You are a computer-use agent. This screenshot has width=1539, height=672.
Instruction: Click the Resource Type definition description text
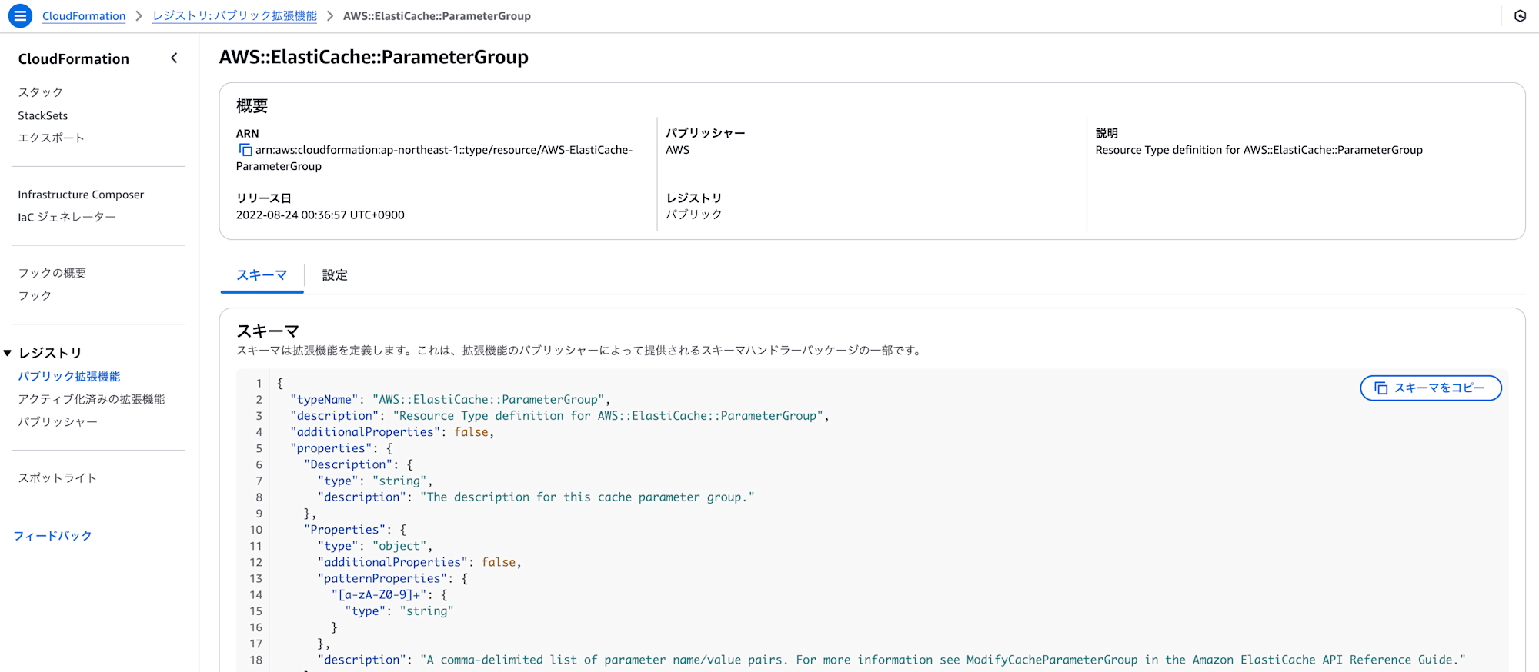pos(1259,150)
